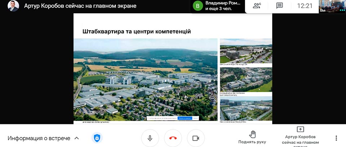Click the present-screen upload icon

(300, 129)
